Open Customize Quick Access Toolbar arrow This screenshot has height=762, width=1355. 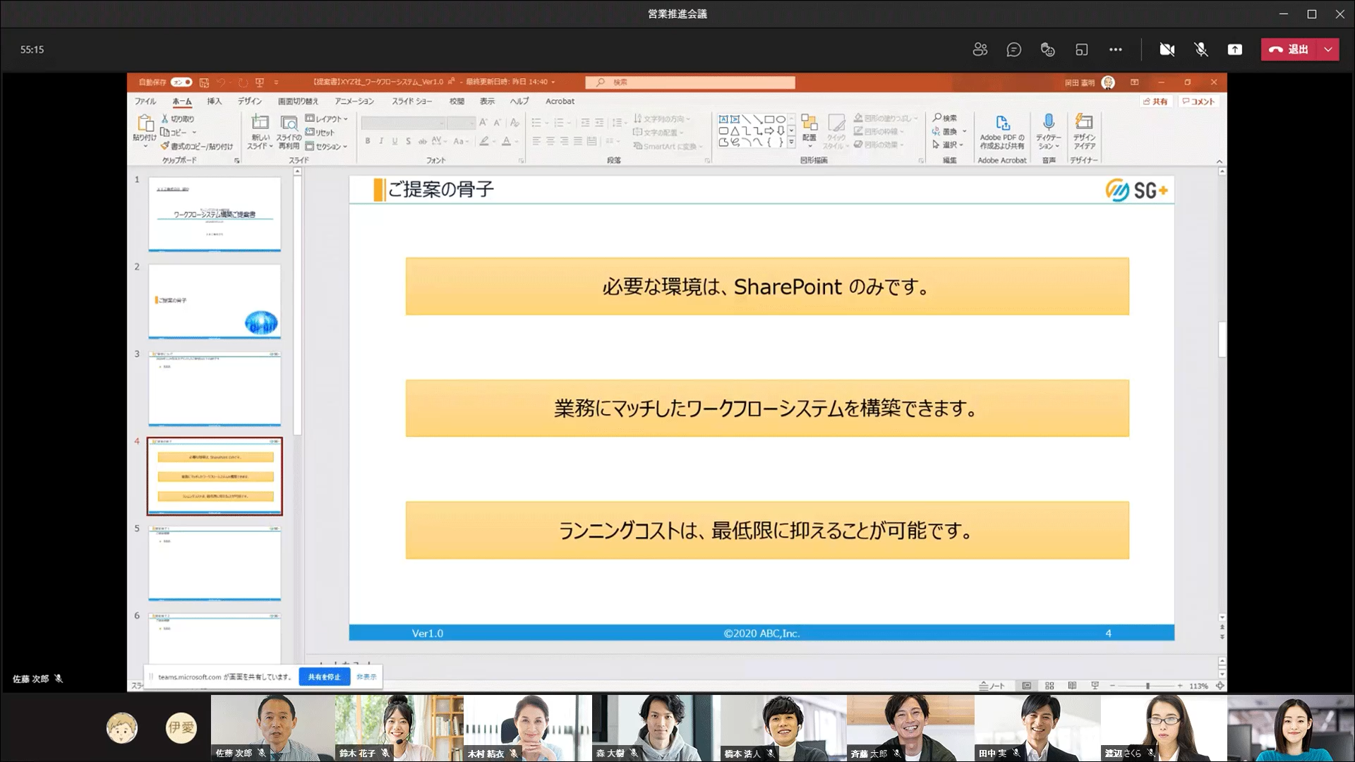click(x=276, y=83)
